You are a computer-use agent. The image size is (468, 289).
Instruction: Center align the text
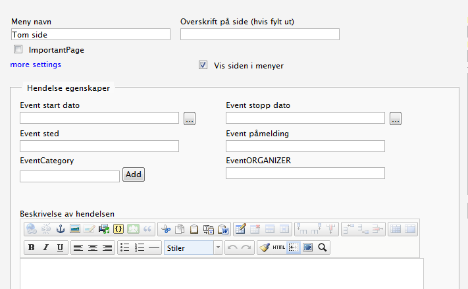tap(92, 248)
